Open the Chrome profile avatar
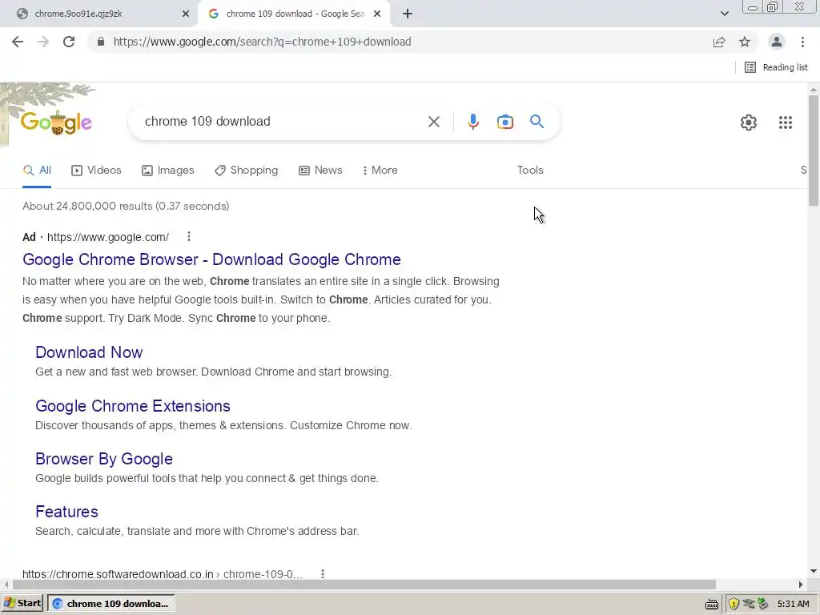This screenshot has width=820, height=615. tap(777, 42)
